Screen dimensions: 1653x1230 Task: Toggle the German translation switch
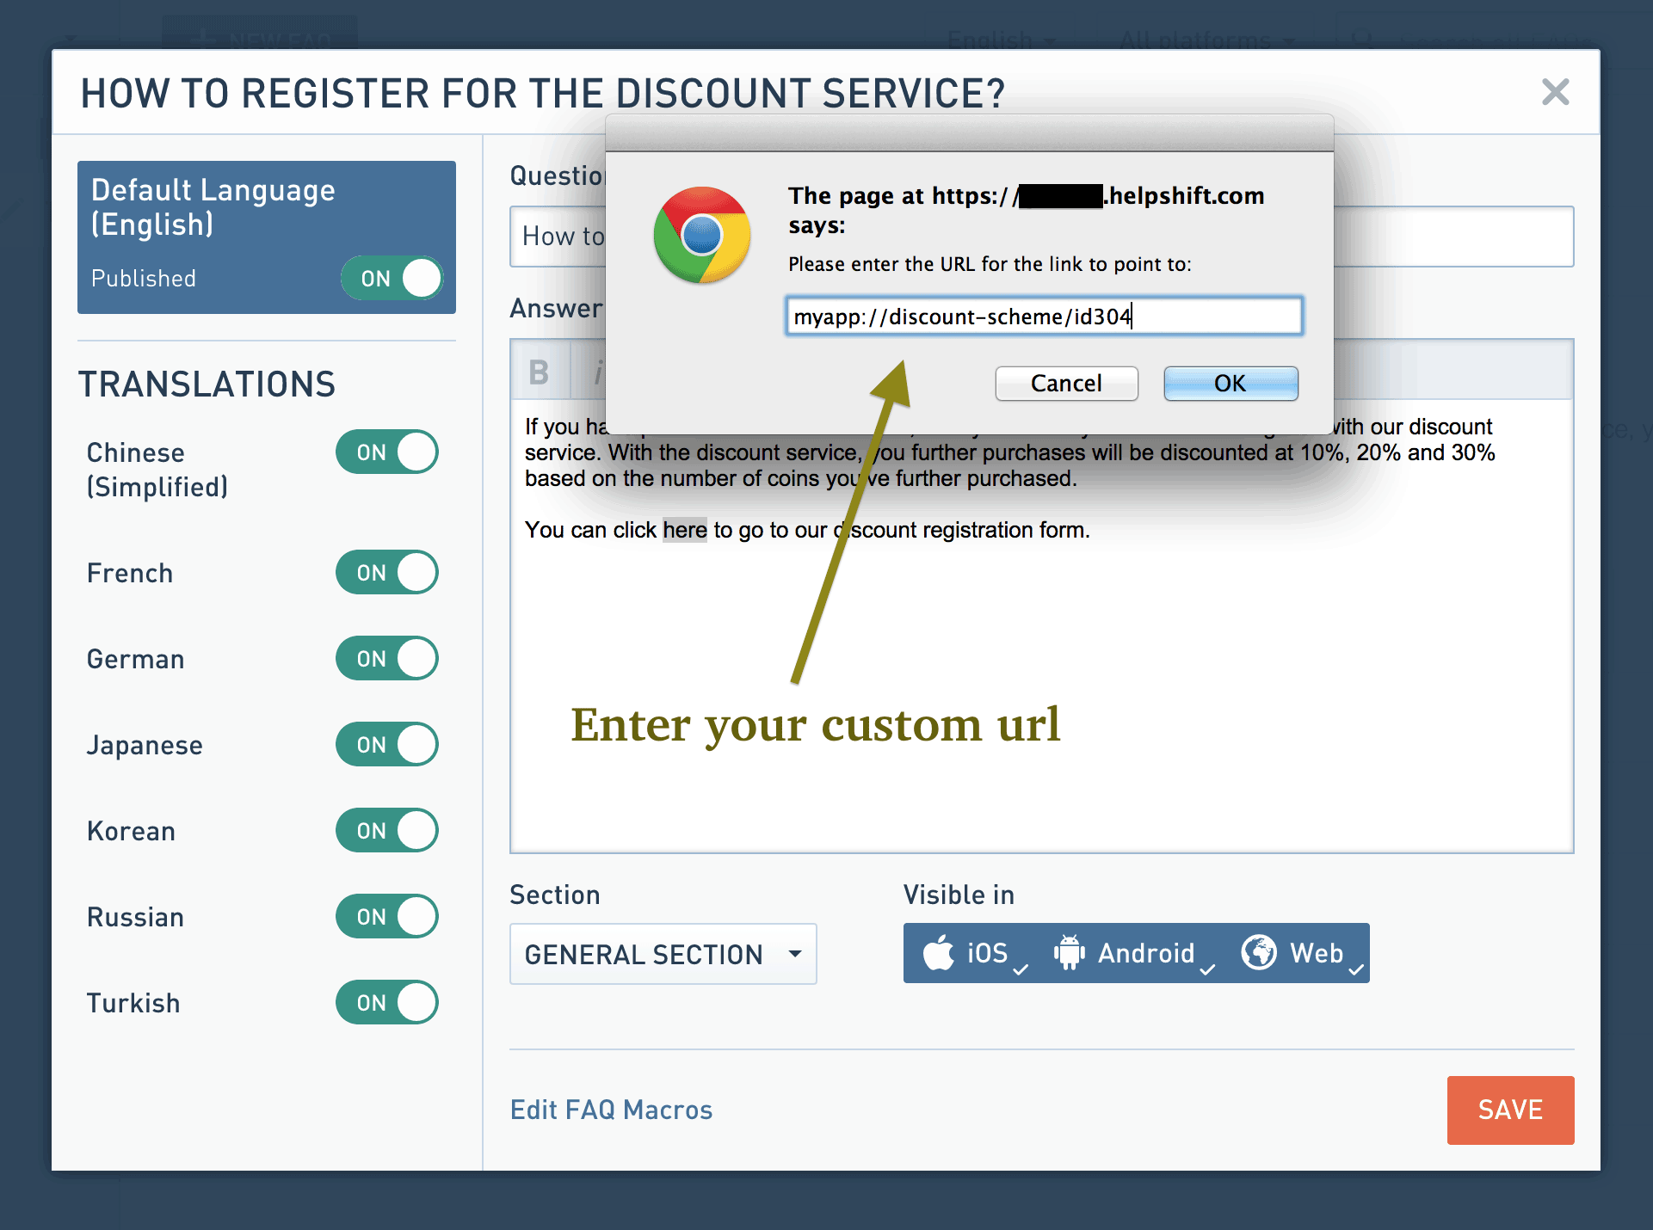[x=387, y=659]
